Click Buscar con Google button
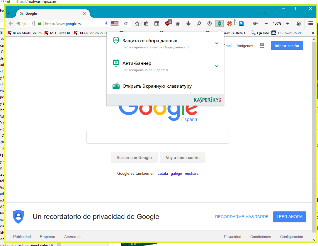This screenshot has width=318, height=246. 134,157
